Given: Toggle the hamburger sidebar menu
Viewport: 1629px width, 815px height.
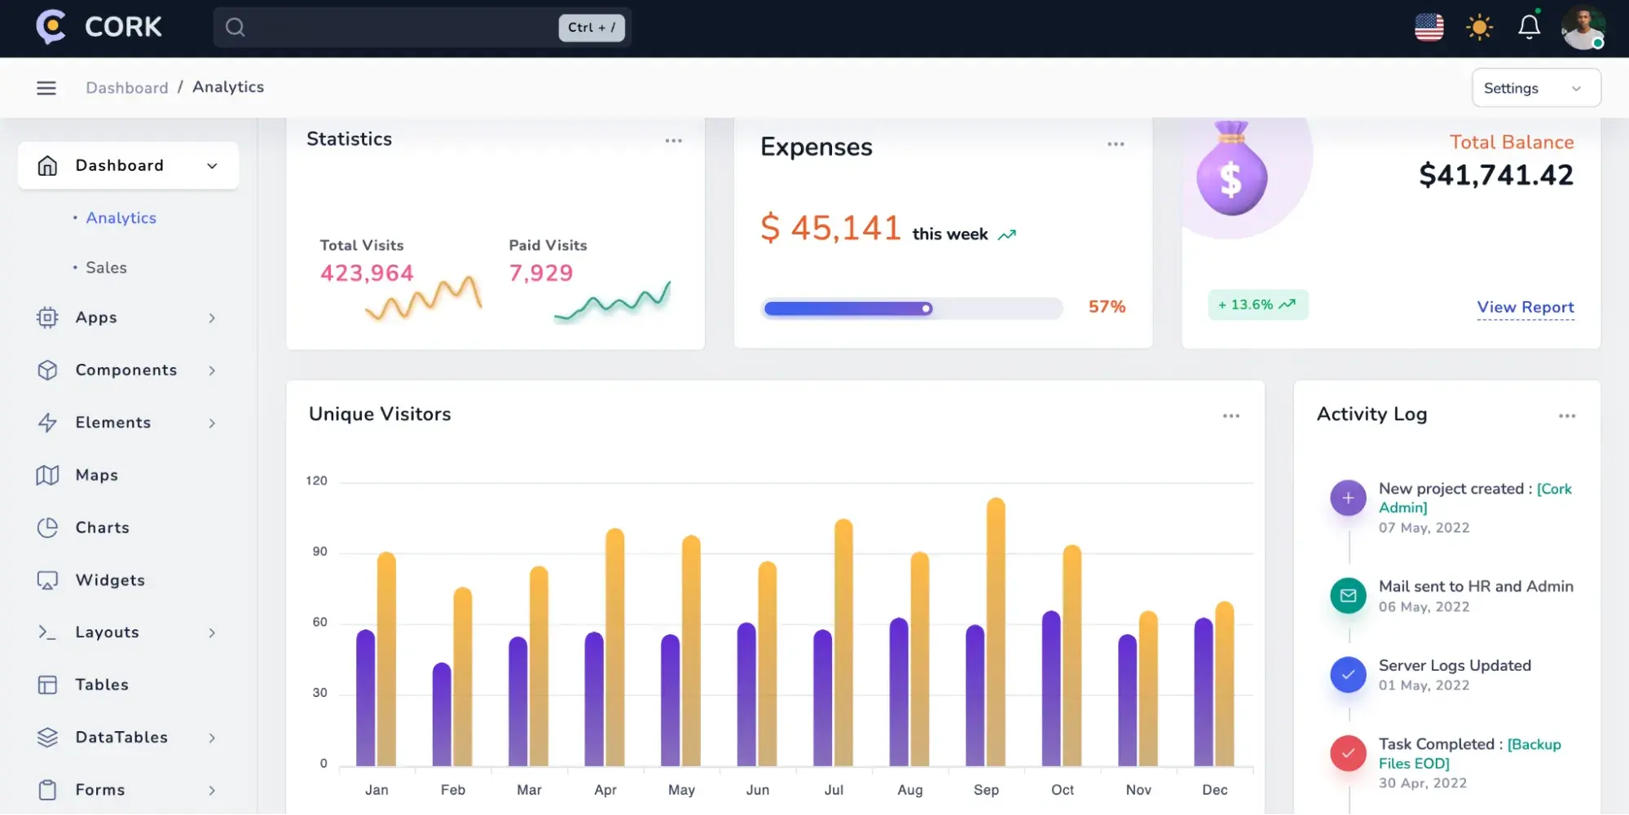Looking at the screenshot, I should tap(46, 88).
